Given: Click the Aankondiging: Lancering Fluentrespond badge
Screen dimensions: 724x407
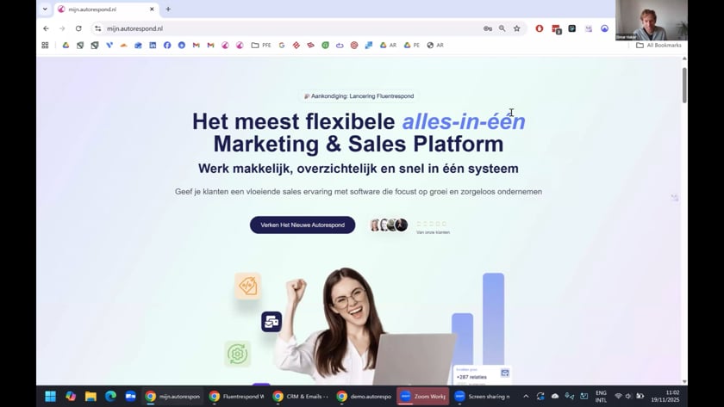Looking at the screenshot, I should [x=359, y=96].
